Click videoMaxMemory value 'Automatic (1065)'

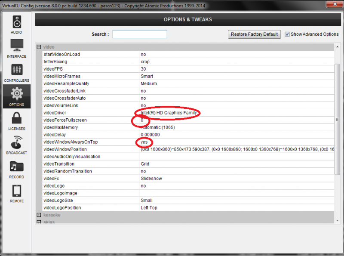pyautogui.click(x=158, y=127)
